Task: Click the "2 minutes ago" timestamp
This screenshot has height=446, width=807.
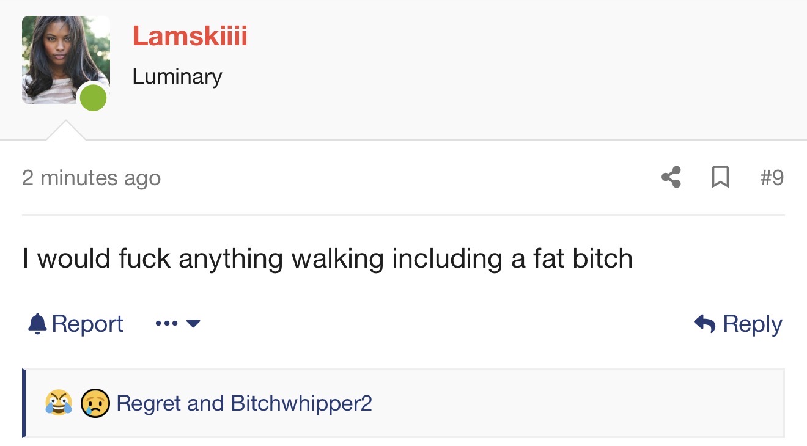Action: coord(91,178)
